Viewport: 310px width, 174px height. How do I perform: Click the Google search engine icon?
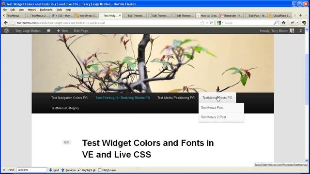[x=219, y=23]
